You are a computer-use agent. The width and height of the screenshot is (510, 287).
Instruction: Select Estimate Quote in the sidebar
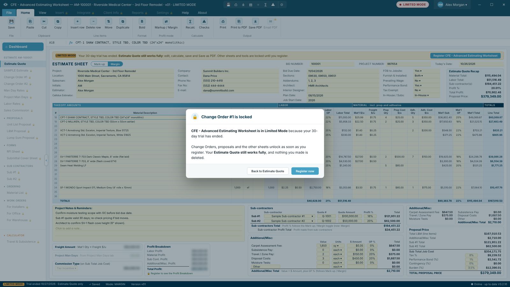click(x=22, y=64)
